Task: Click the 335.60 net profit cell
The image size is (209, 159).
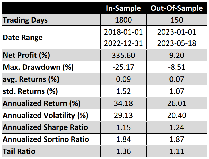Action: coord(123,55)
